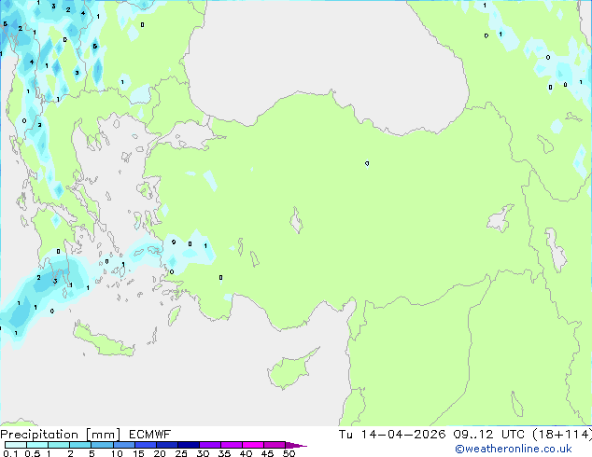Pick the blue legend swatch between 5 and 10
The width and height of the screenshot is (592, 457).
click(x=103, y=446)
